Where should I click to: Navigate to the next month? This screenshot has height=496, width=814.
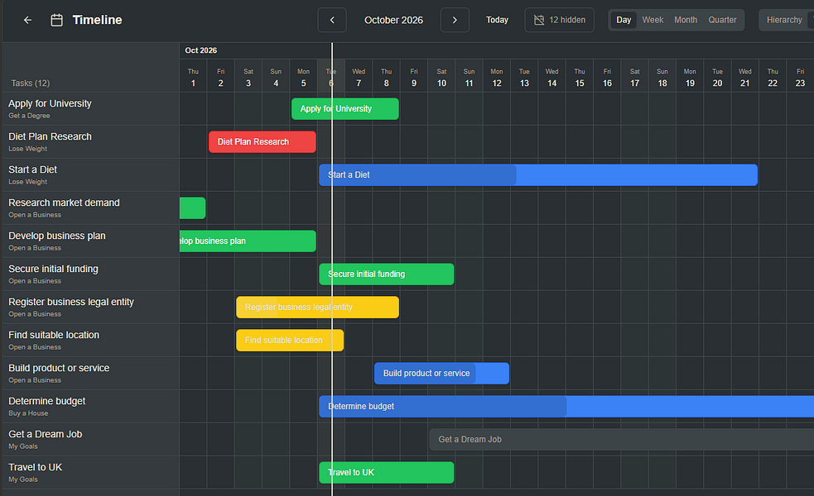[x=455, y=20]
